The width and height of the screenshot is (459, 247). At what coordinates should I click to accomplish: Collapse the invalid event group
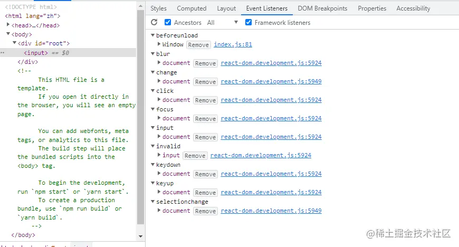point(152,146)
